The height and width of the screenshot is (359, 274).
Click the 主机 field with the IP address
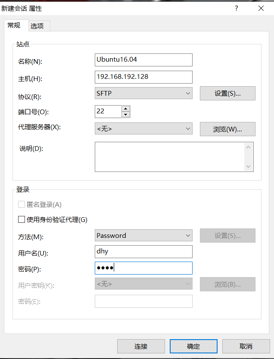(142, 77)
